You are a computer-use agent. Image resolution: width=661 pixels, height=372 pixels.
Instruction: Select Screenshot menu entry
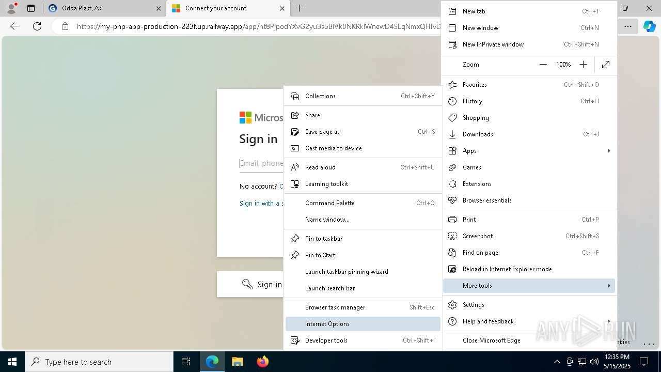pyautogui.click(x=529, y=236)
